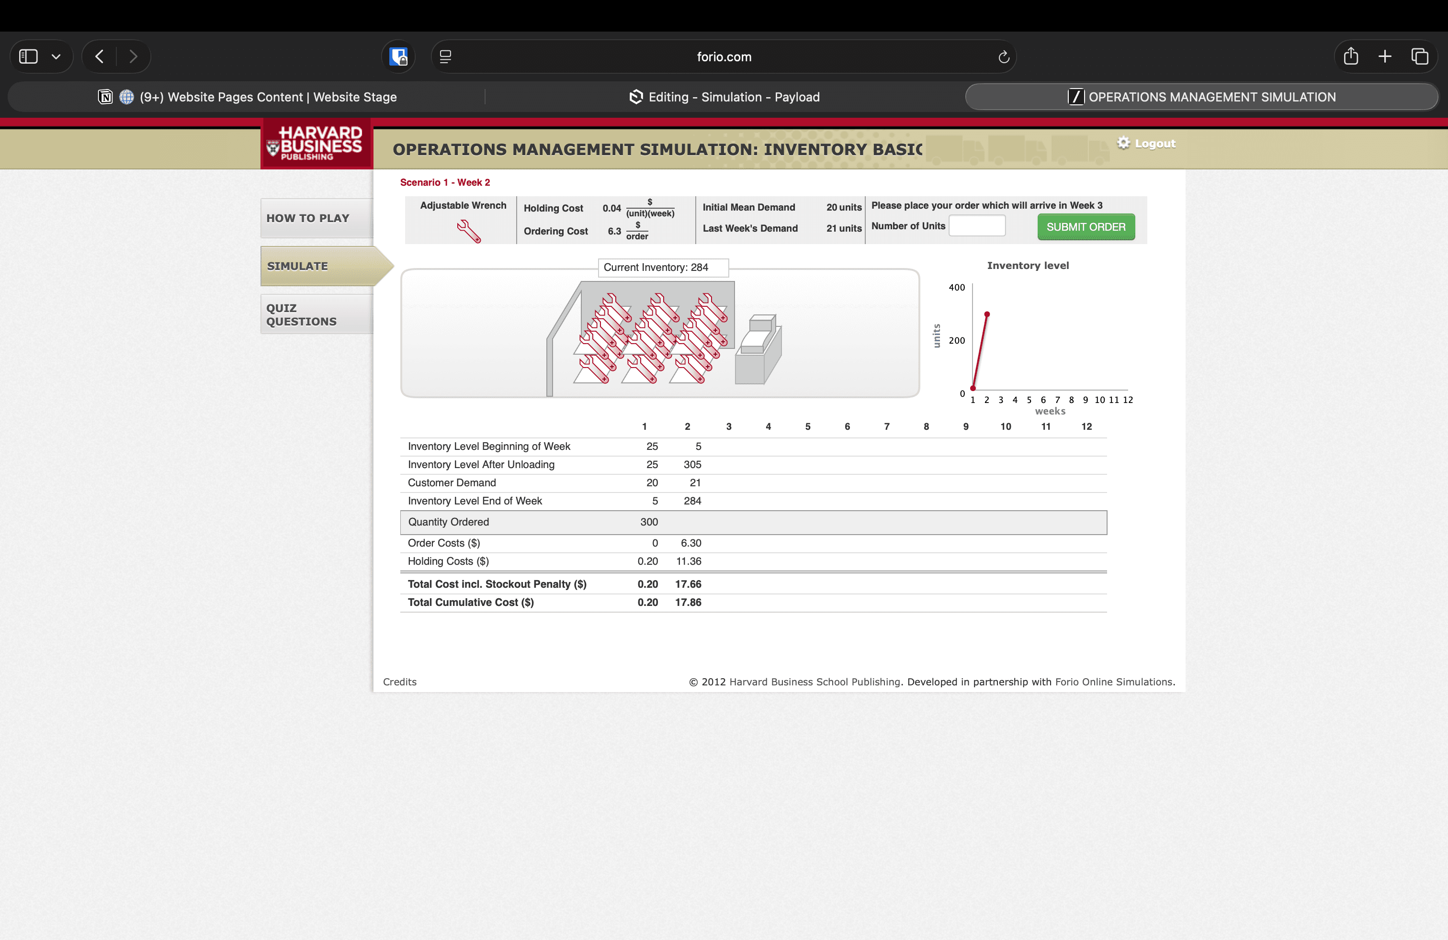
Task: Click the Logout link
Action: [x=1154, y=144]
